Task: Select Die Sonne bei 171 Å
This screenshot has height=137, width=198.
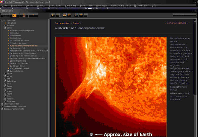Action: (18, 48)
